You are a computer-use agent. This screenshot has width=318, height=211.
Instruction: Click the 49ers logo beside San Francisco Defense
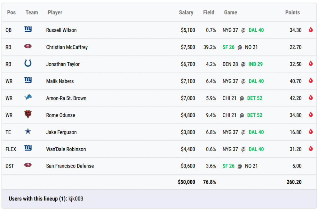(28, 165)
